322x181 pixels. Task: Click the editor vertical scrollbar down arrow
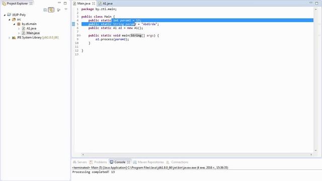pyautogui.click(x=316, y=151)
